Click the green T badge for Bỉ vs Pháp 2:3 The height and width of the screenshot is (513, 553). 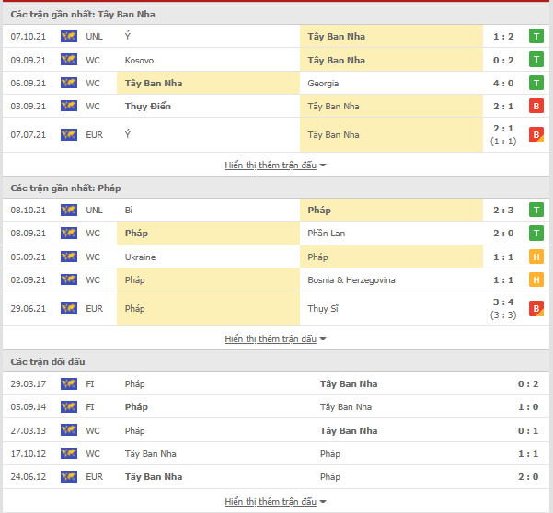pos(536,210)
